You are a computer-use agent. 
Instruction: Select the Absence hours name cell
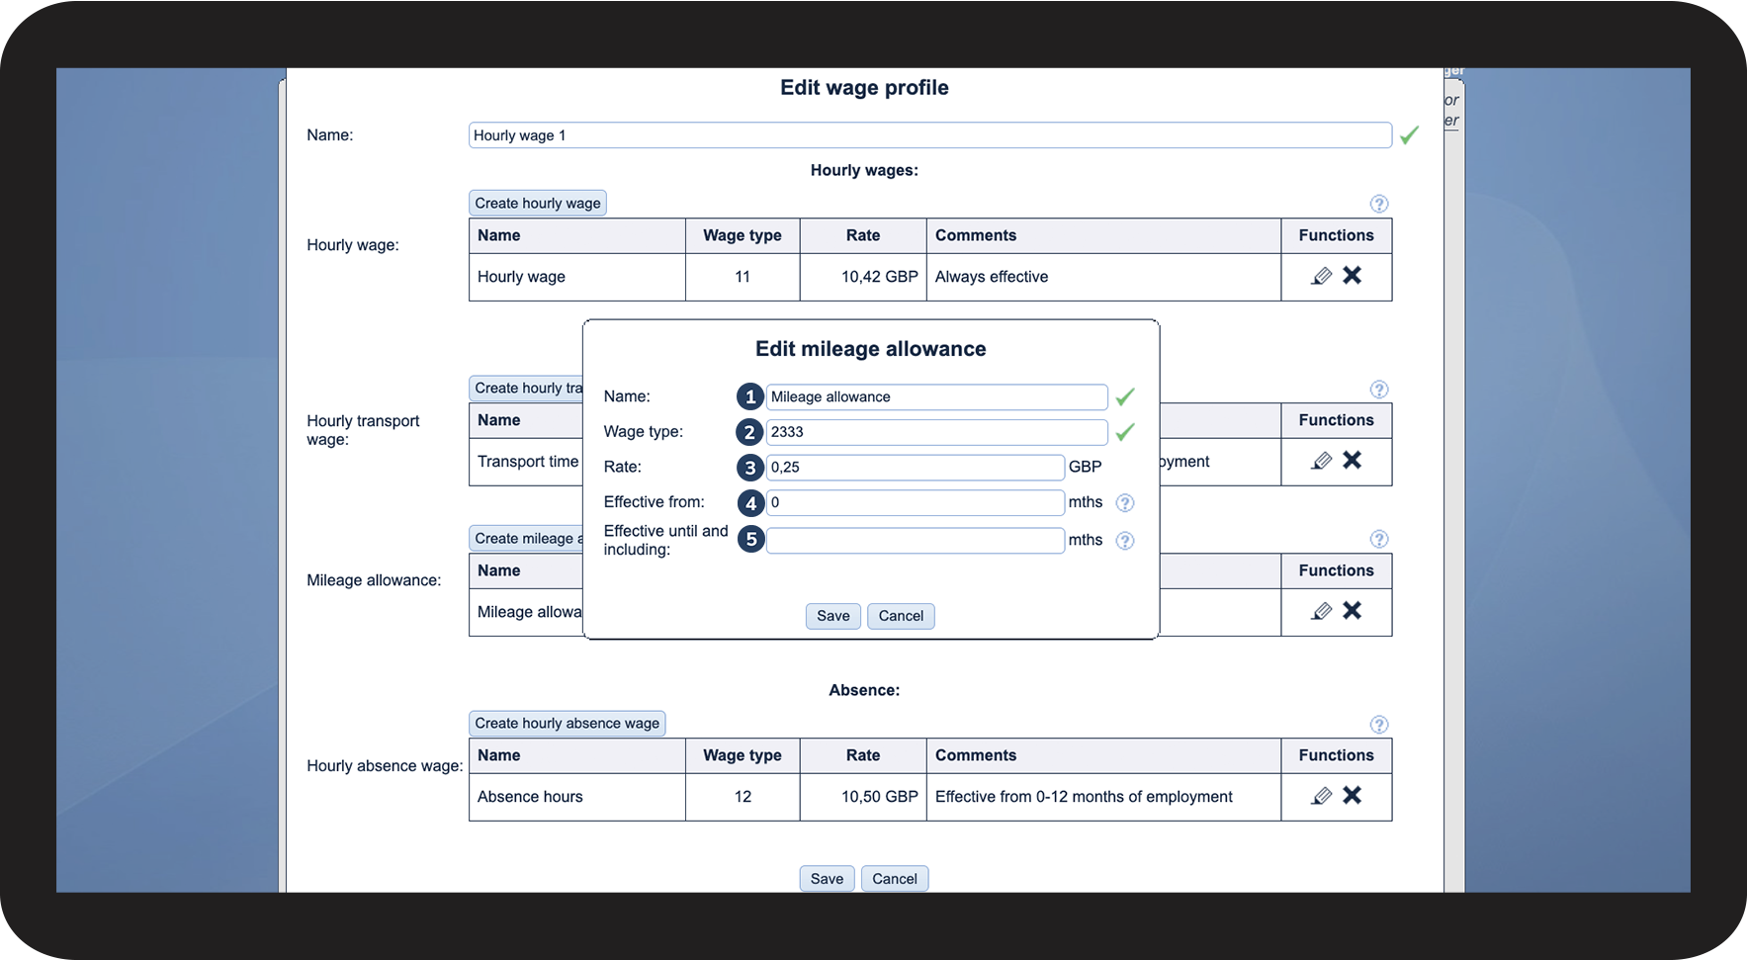tap(577, 797)
